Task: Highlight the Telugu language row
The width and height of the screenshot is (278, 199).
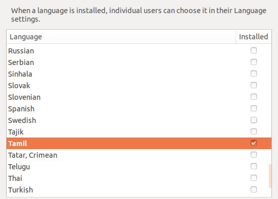Action: [139, 166]
